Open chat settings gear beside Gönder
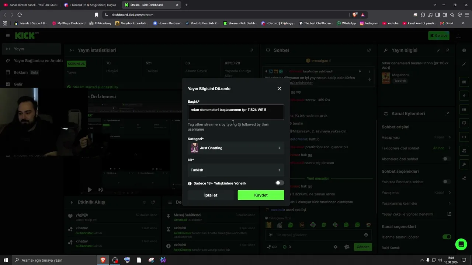The width and height of the screenshot is (472, 265). pyautogui.click(x=335, y=247)
